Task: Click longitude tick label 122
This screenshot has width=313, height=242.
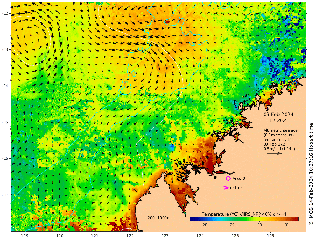Action: (x=130, y=236)
